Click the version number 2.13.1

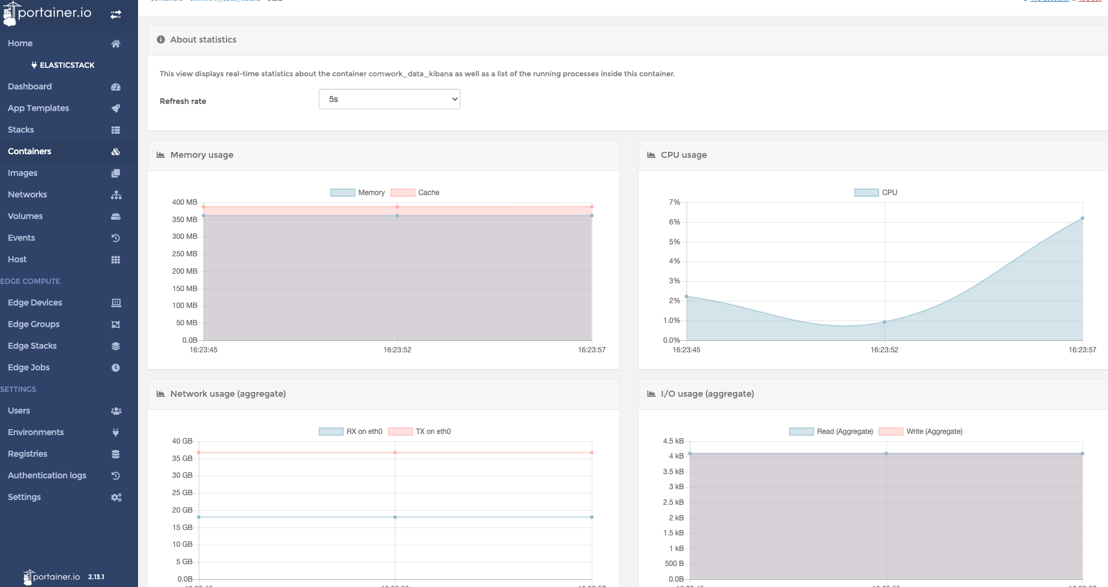96,577
